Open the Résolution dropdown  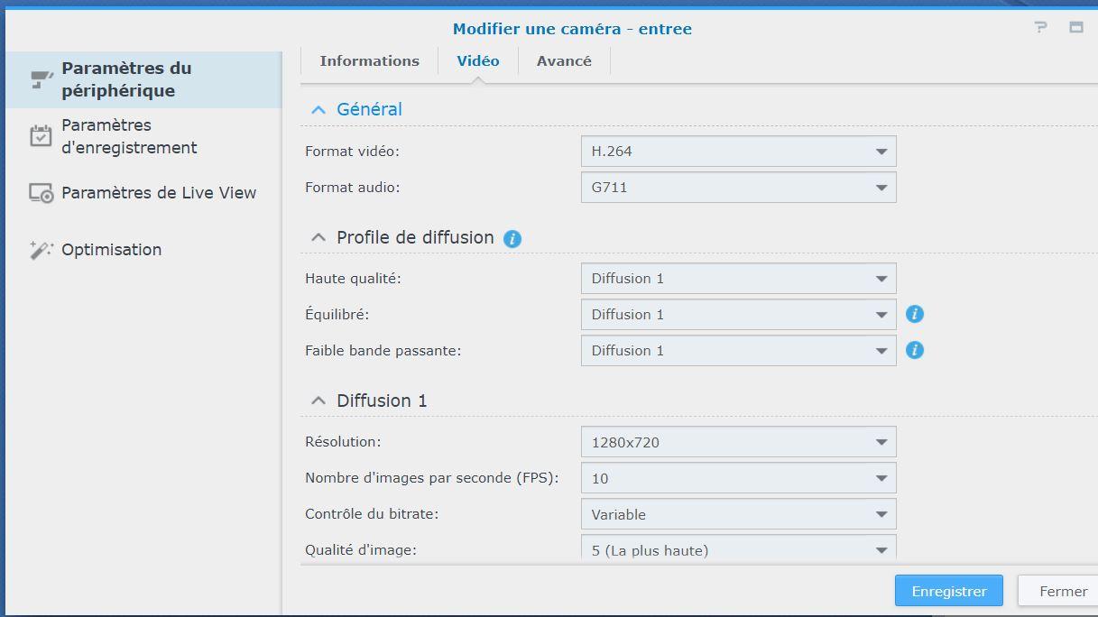click(738, 442)
